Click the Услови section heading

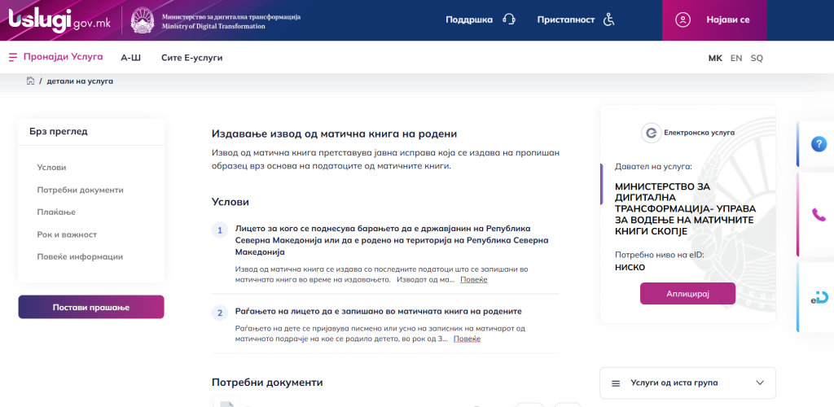pos(230,202)
